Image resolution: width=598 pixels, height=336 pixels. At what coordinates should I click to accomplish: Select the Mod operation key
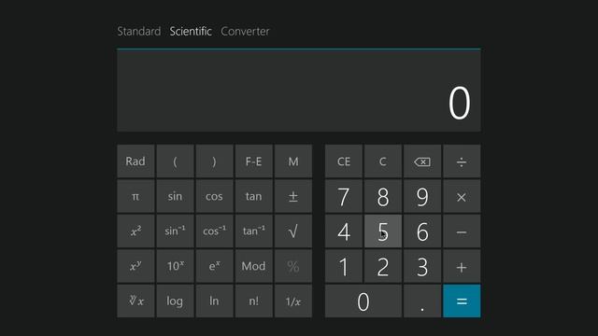pos(253,266)
